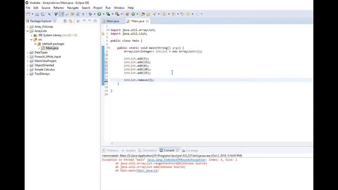Open the Help menu
The height and width of the screenshot is (190, 338).
pos(130,8)
